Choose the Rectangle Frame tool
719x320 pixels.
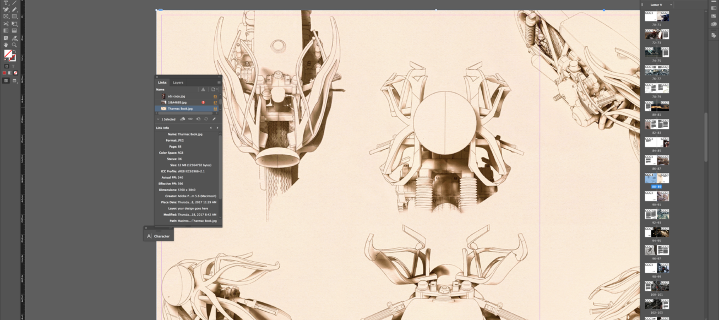point(6,17)
